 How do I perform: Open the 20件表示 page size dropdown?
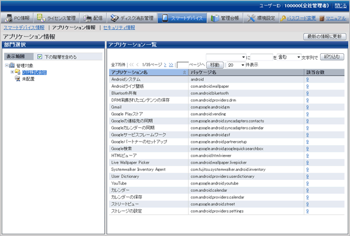pyautogui.click(x=236, y=65)
